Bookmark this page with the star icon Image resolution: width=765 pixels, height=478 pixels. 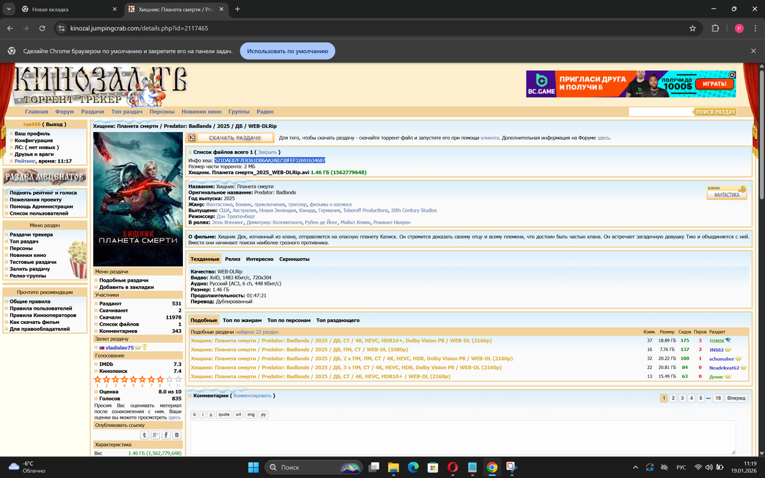coord(692,29)
